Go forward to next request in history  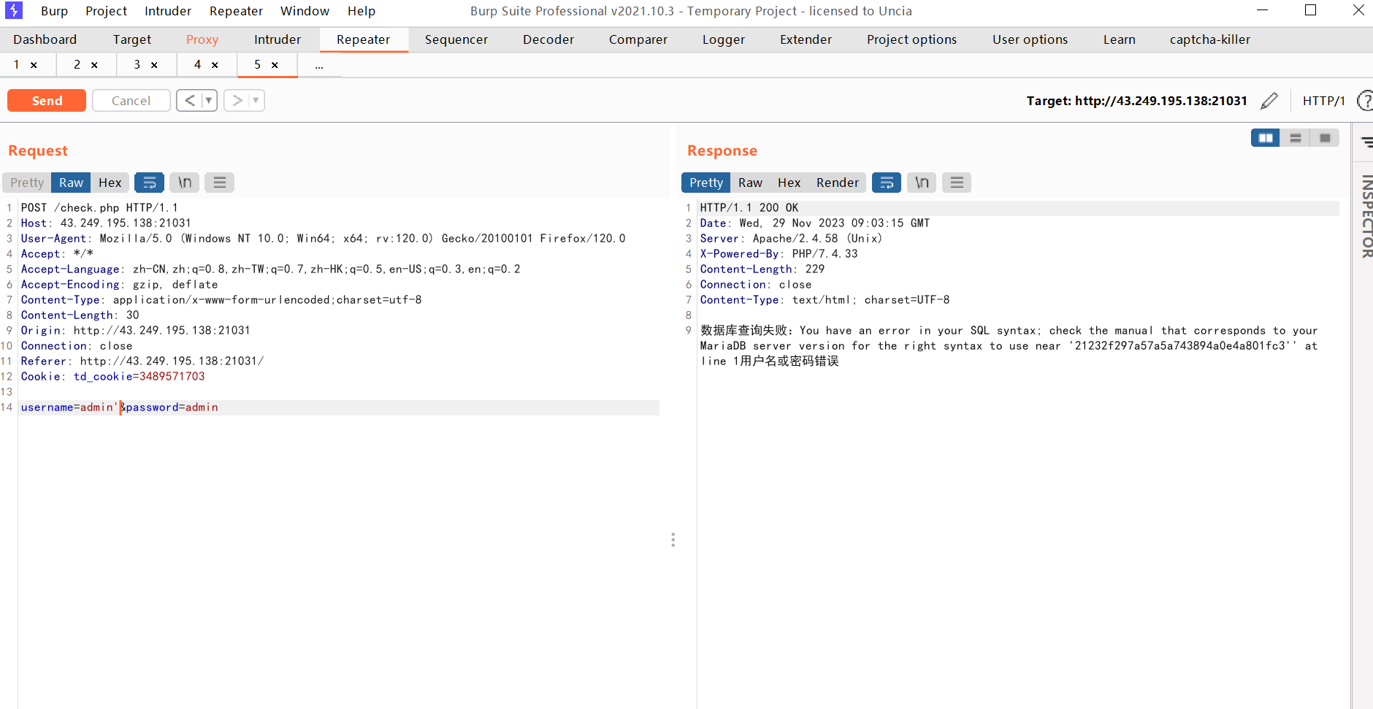(237, 101)
